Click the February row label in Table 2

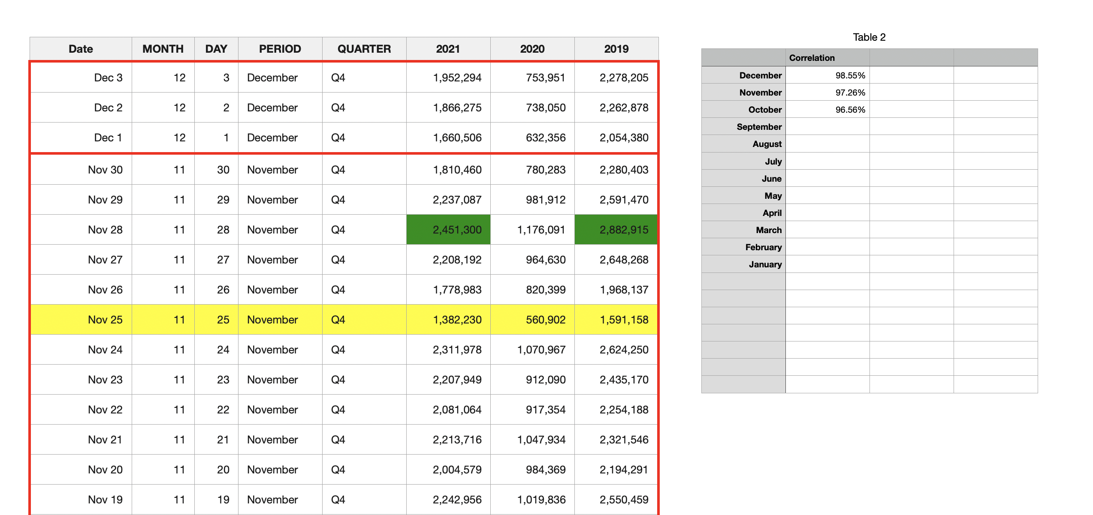(x=743, y=247)
